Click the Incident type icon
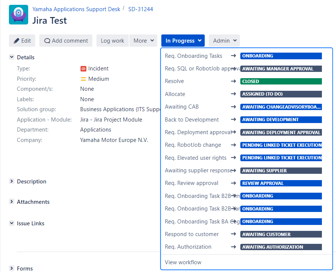336x272 pixels. [83, 69]
